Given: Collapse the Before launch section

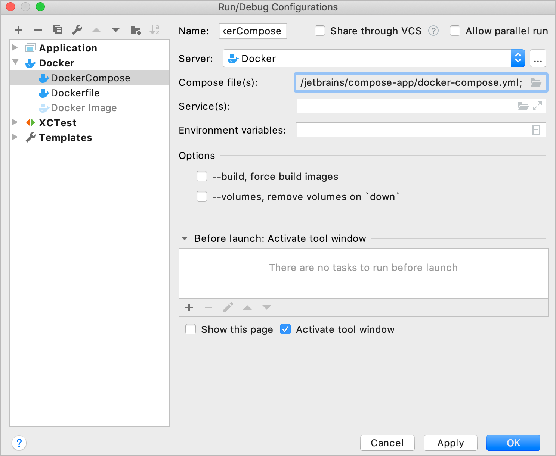Looking at the screenshot, I should 185,238.
